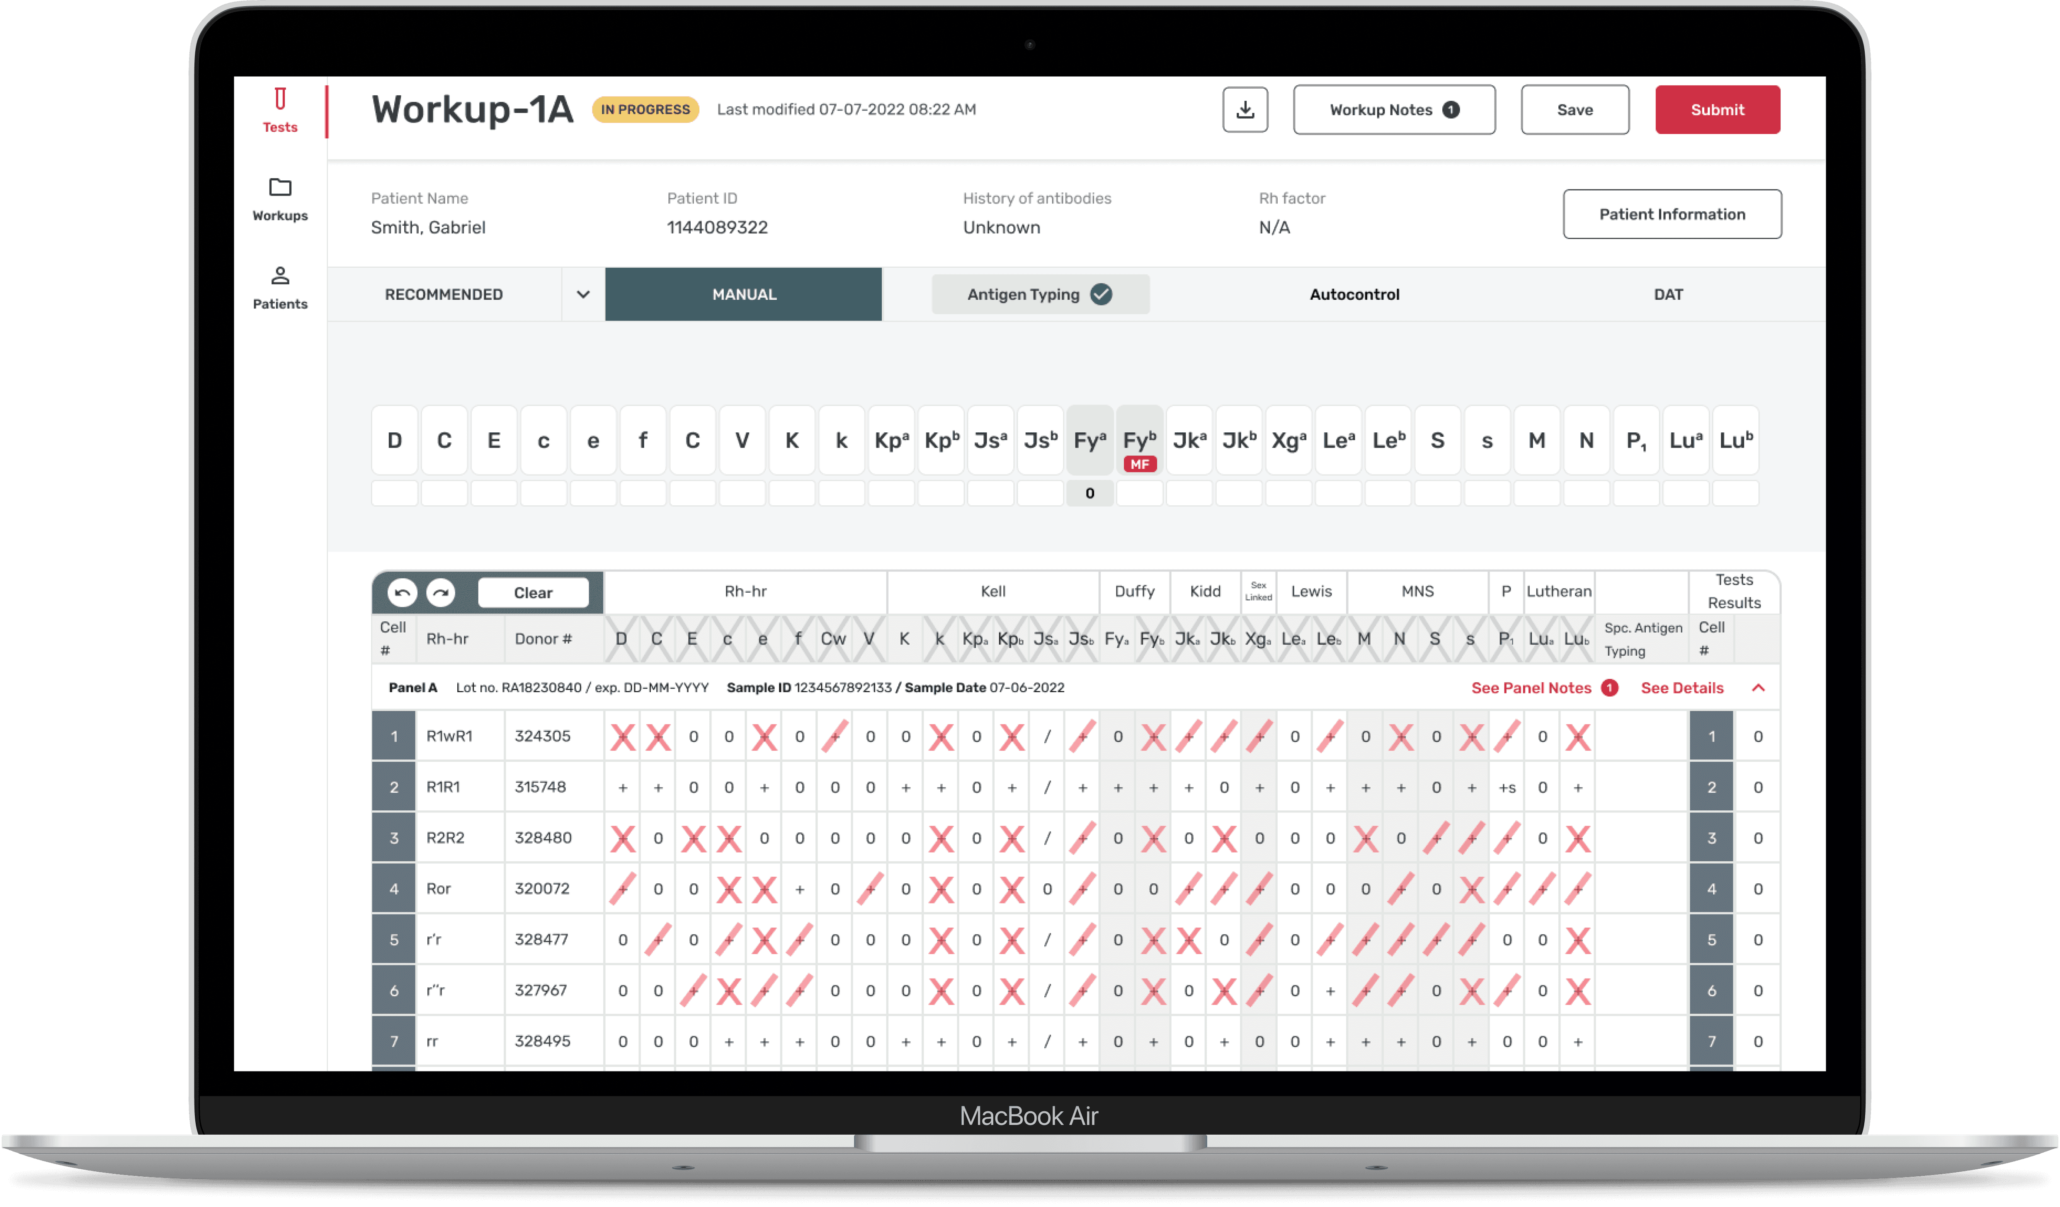Click the redo arrow icon

click(441, 592)
